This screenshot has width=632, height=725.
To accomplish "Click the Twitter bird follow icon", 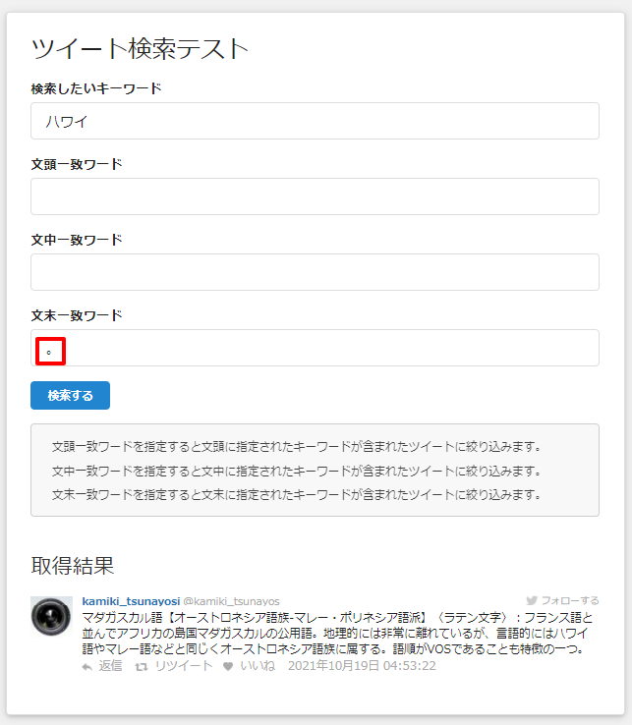I will (532, 601).
